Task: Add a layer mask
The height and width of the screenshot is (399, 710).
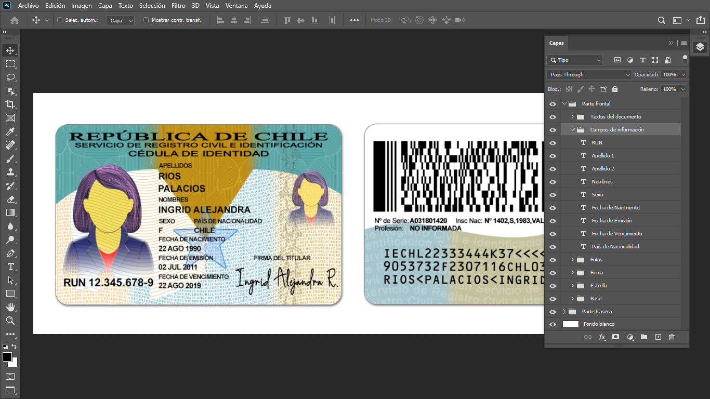Action: point(616,337)
